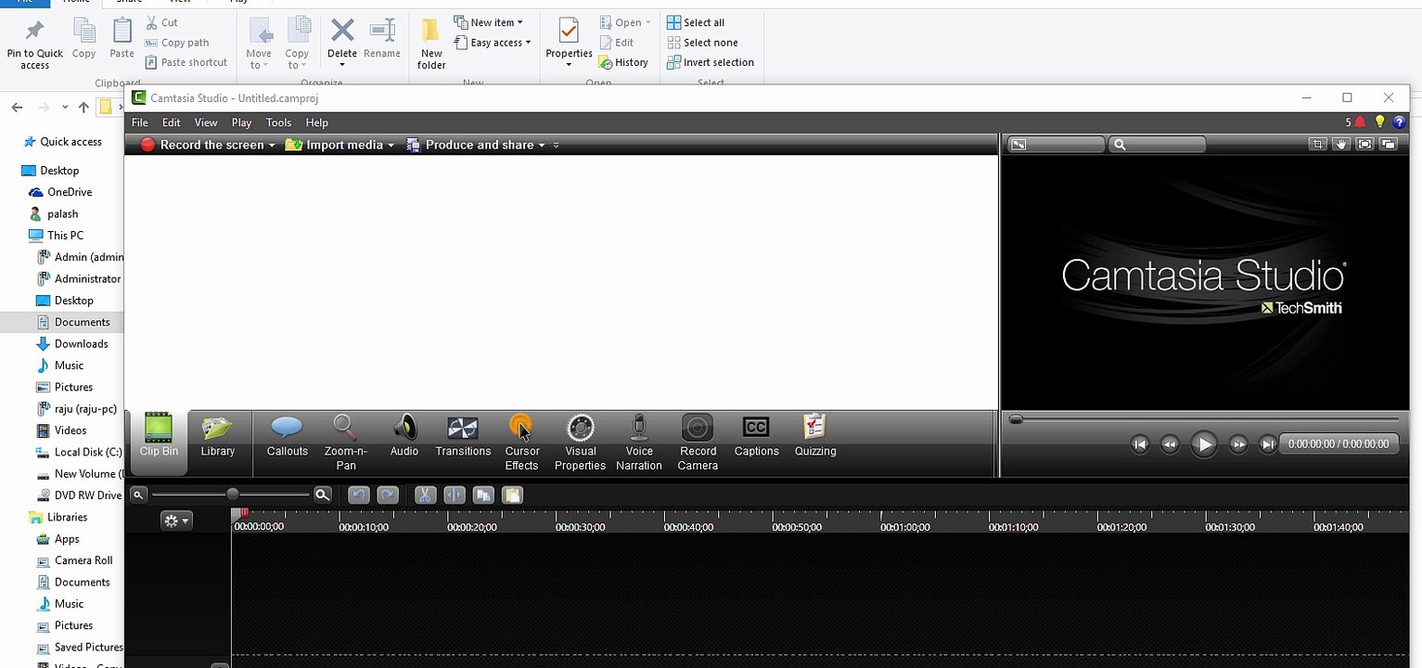Click the Split tool in timeline toolbar

(x=454, y=495)
